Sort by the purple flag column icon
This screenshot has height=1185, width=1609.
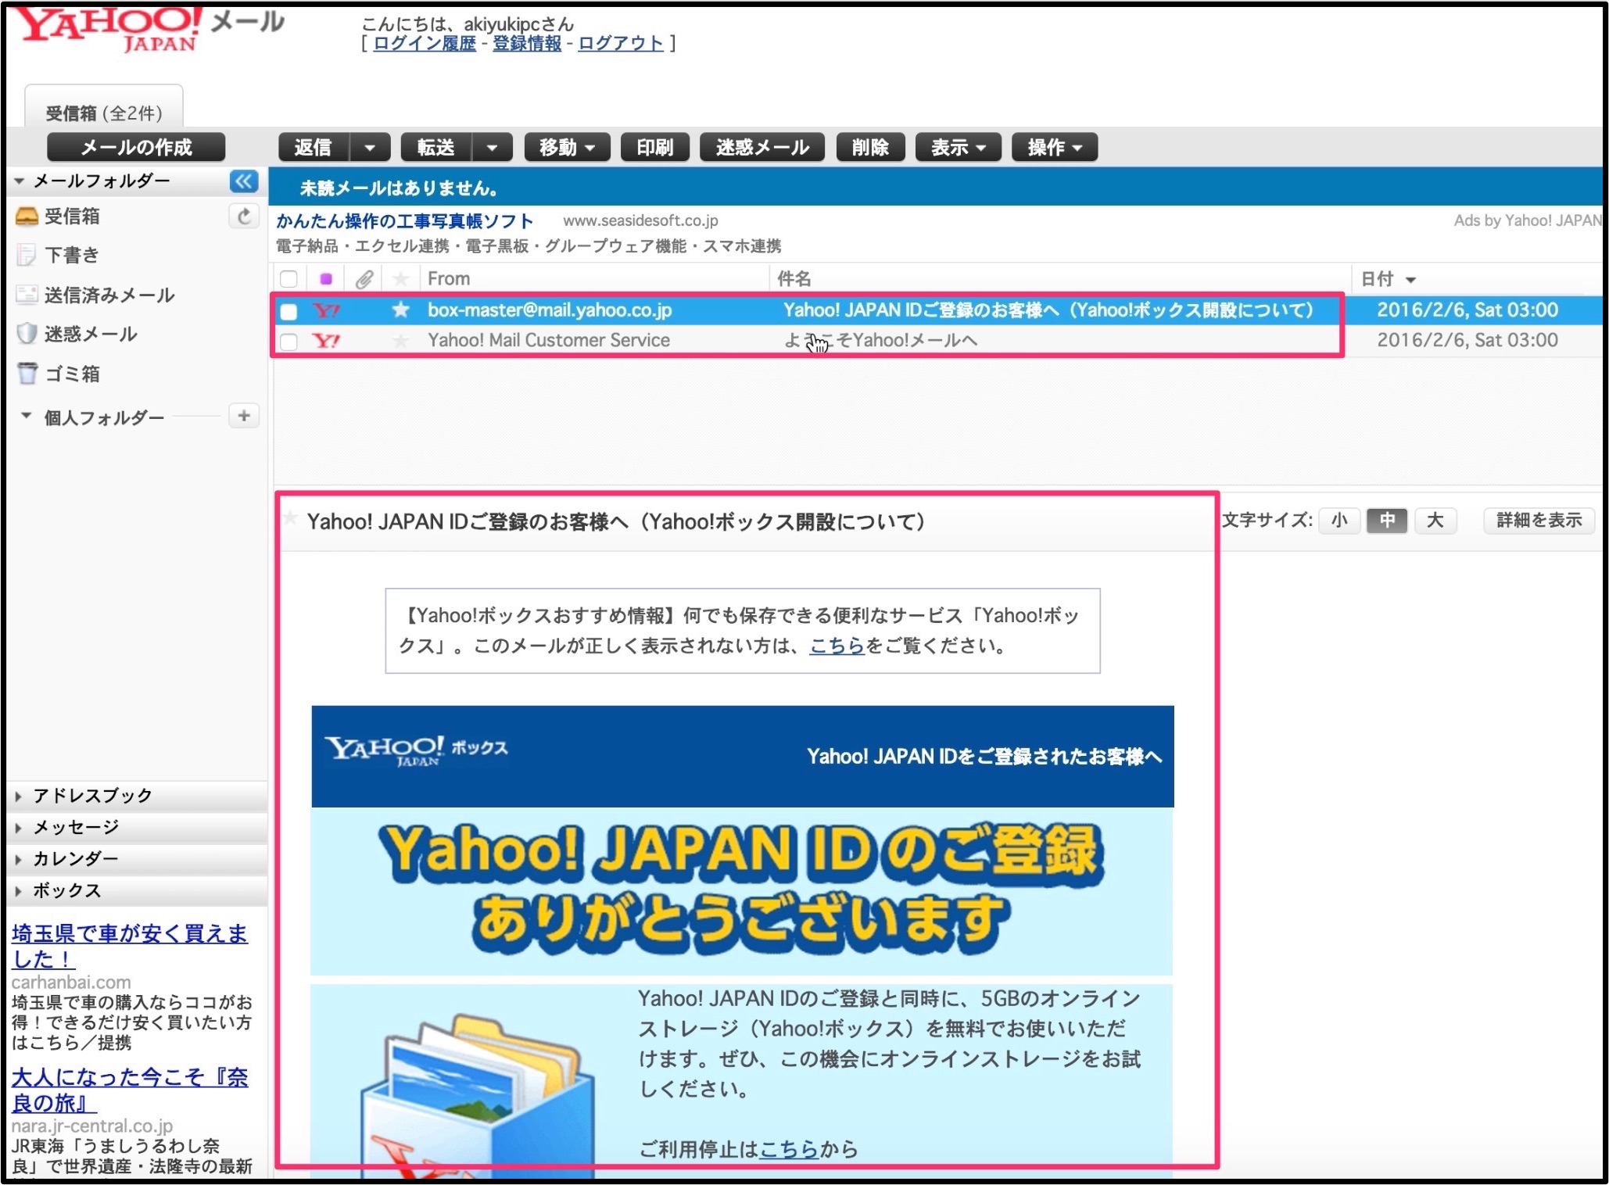[326, 279]
